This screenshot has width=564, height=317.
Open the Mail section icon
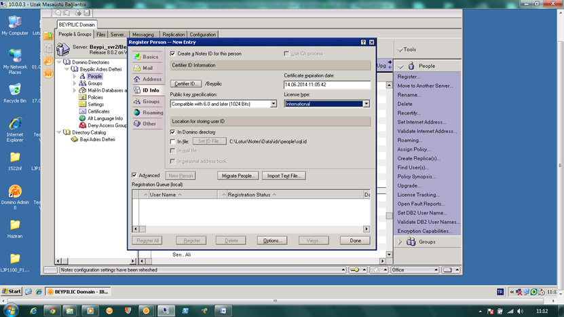coord(137,68)
